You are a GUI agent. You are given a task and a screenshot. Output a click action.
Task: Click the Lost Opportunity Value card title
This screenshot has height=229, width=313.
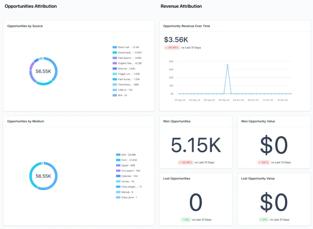258,178
